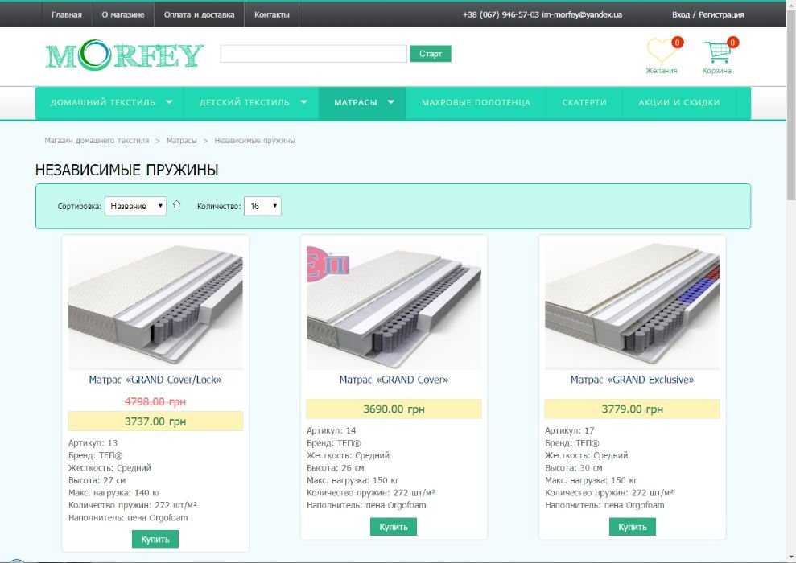796x563 pixels.
Task: Click price 3737.00 грн
Action: pos(155,421)
